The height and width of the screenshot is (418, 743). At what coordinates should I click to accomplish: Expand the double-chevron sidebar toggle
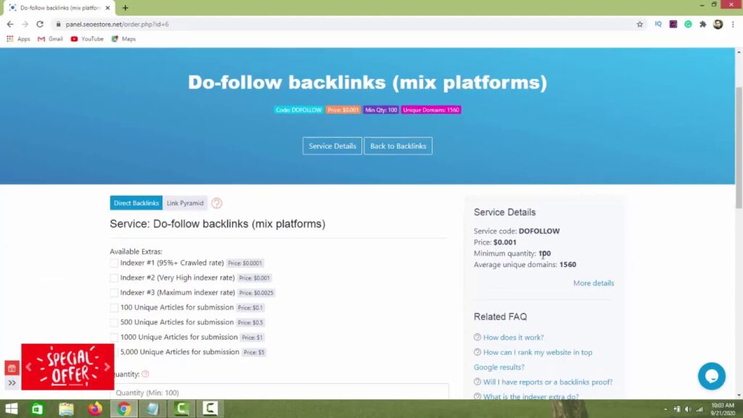click(12, 383)
